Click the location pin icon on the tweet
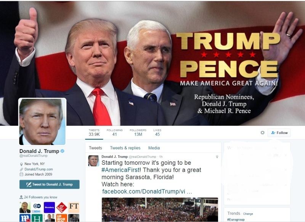305x222 pixels. coord(217,157)
